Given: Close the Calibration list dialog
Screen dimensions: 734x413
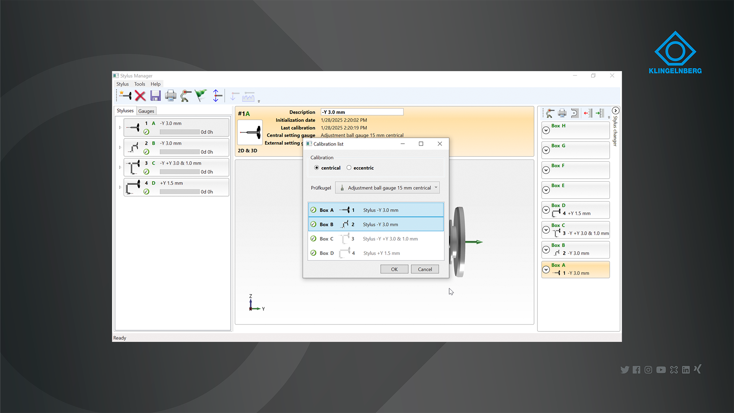Looking at the screenshot, I should 440,144.
